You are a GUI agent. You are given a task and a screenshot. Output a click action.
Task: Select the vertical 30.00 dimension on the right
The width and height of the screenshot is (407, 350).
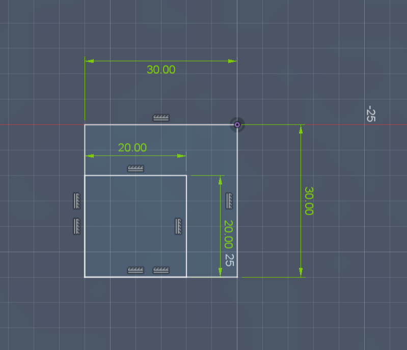309,201
